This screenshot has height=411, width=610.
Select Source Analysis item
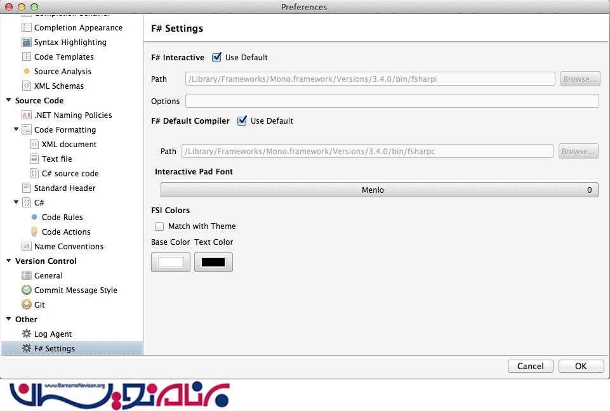coord(63,71)
